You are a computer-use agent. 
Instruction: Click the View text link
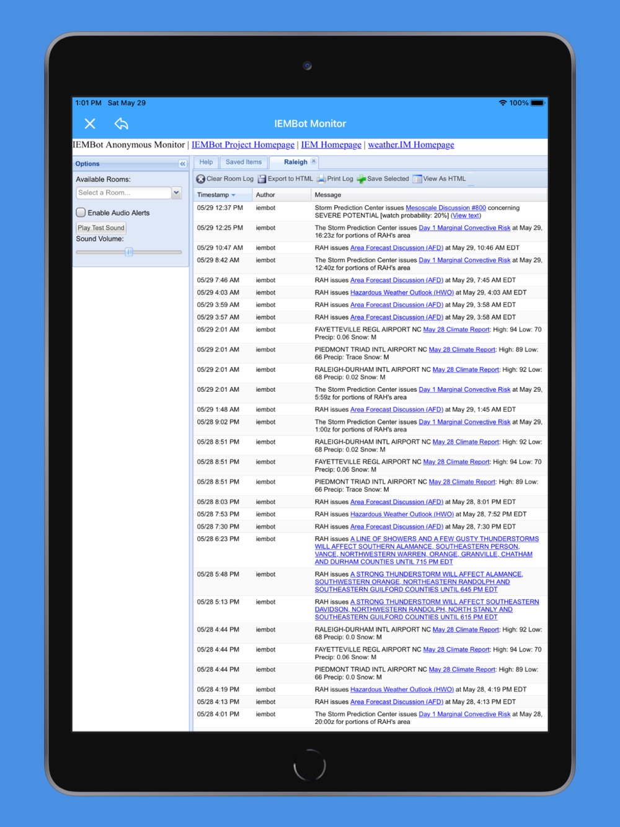(466, 216)
